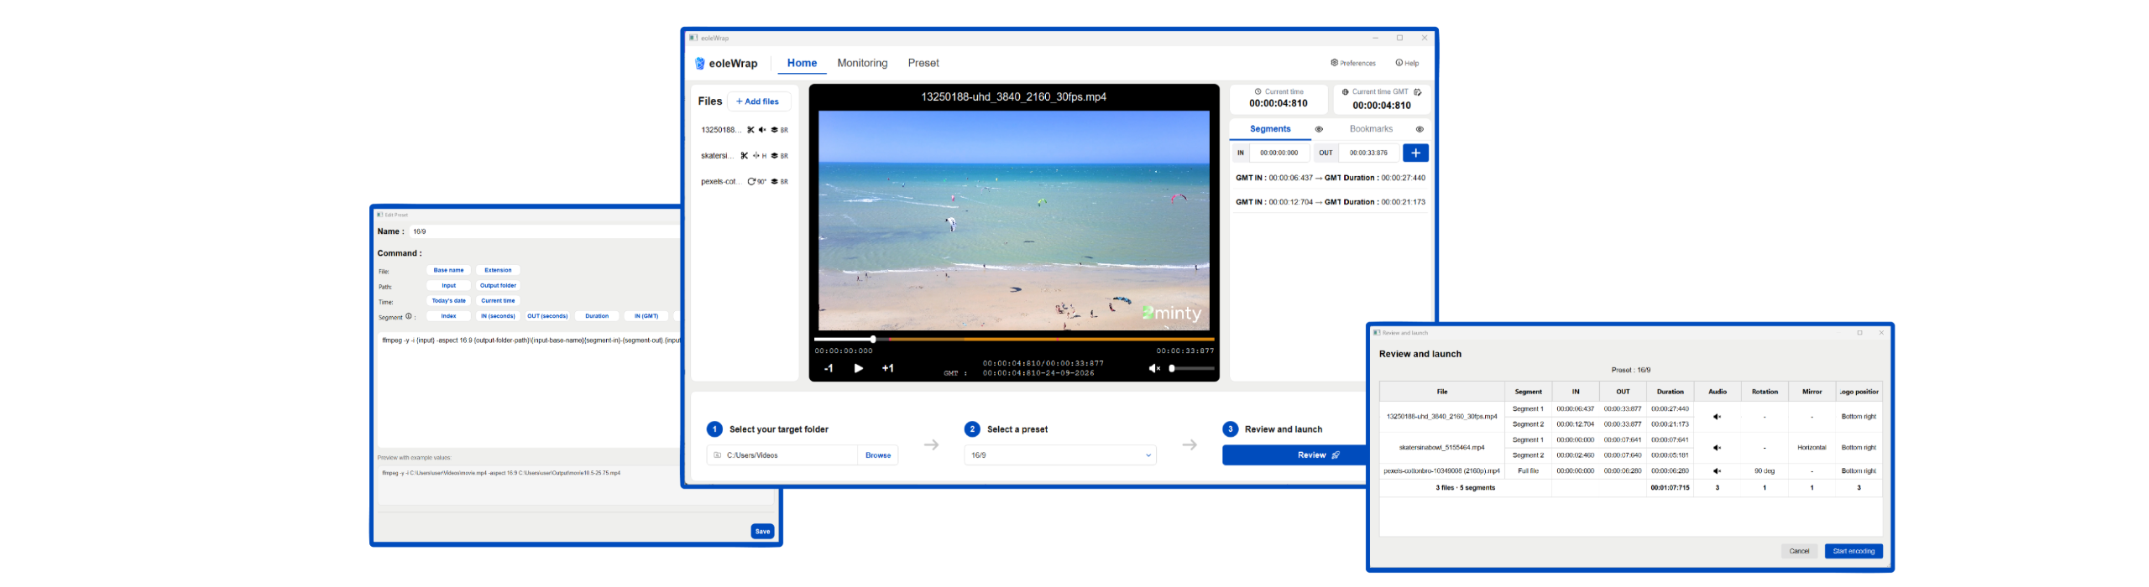Open Preferences in eoleWrap window

[x=1352, y=63]
